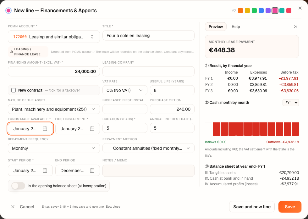Click Accumulated profits (losses) value -€3,977.91
308x219 pixels.
pyautogui.click(x=289, y=184)
